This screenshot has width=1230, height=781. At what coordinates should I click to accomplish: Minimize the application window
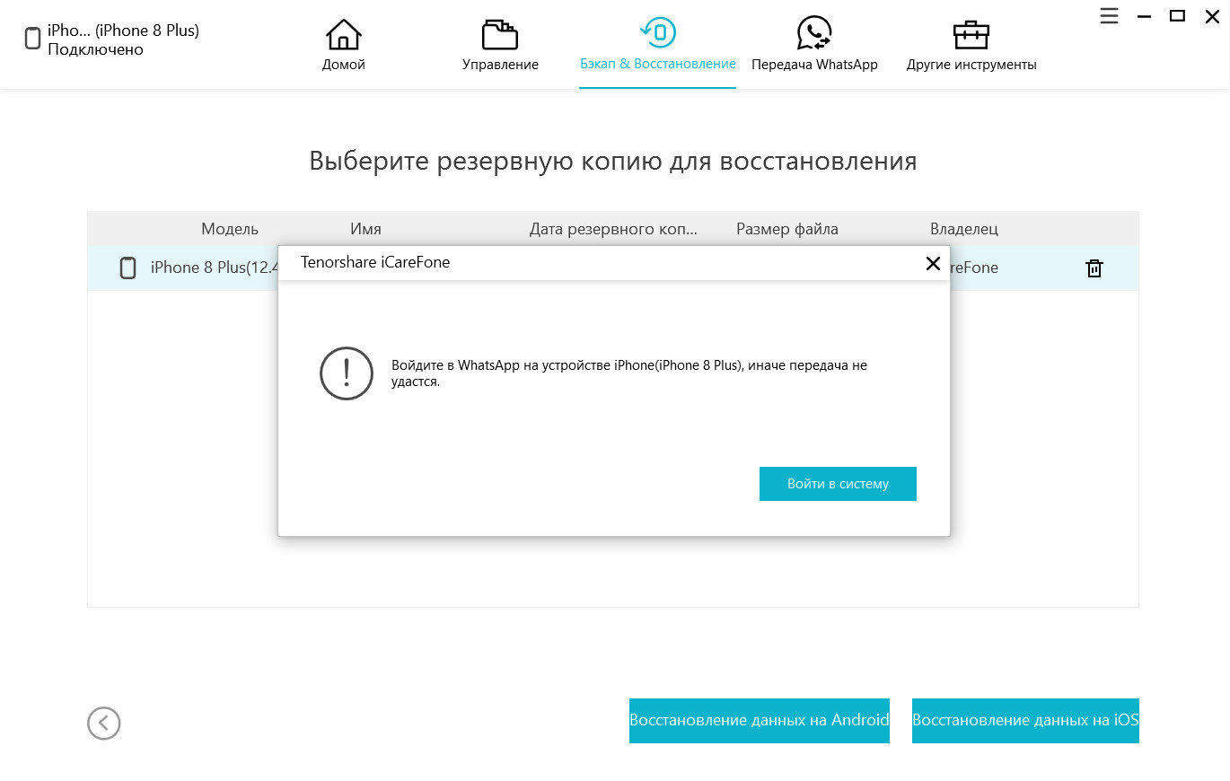[1144, 16]
